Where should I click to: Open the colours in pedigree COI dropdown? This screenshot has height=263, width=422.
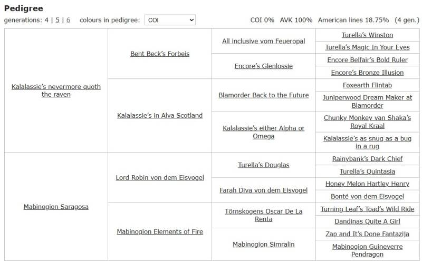pyautogui.click(x=169, y=20)
